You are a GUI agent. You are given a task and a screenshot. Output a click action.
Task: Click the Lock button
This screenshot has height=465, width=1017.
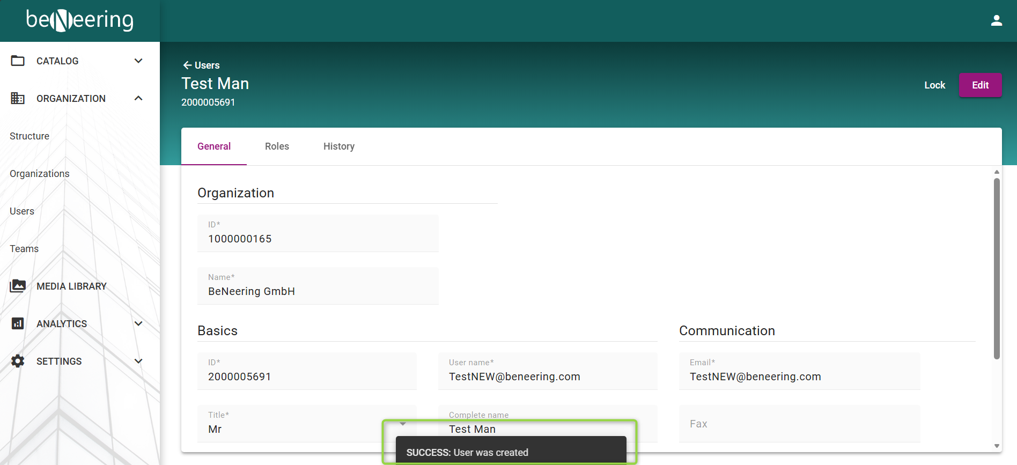pos(934,85)
